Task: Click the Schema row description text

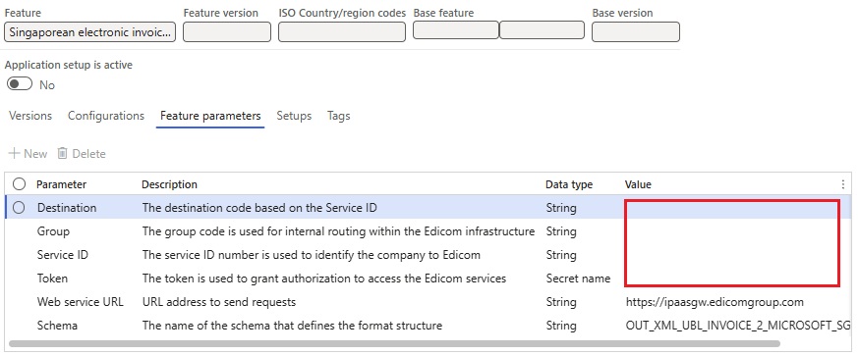Action: 292,326
